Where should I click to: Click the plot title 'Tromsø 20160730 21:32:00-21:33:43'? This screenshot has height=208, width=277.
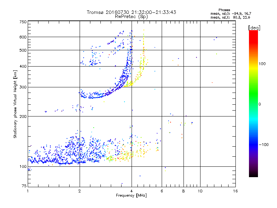point(131,12)
